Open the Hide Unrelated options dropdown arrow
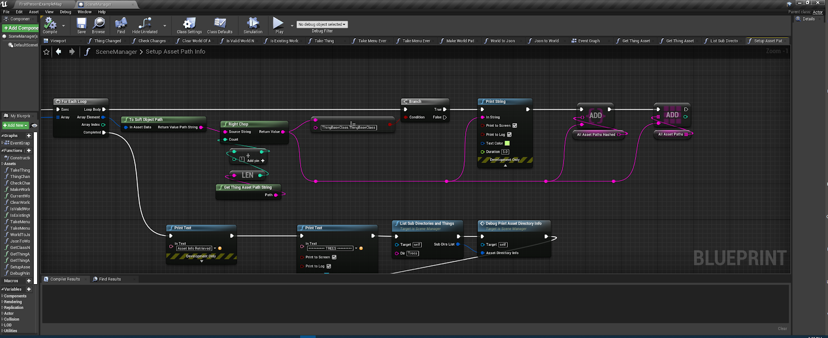This screenshot has width=828, height=338. click(x=165, y=25)
